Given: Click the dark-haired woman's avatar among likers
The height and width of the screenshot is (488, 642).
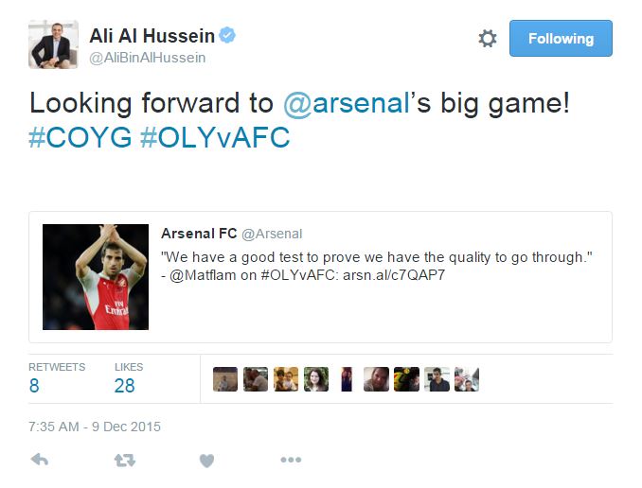Looking at the screenshot, I should pos(316,379).
